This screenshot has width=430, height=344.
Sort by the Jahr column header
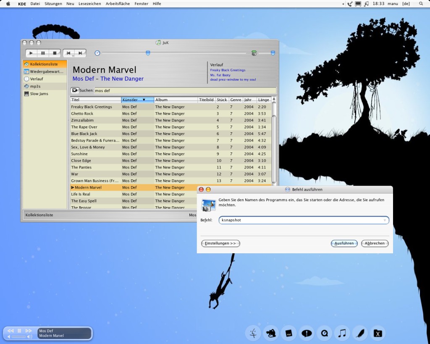tap(249, 100)
